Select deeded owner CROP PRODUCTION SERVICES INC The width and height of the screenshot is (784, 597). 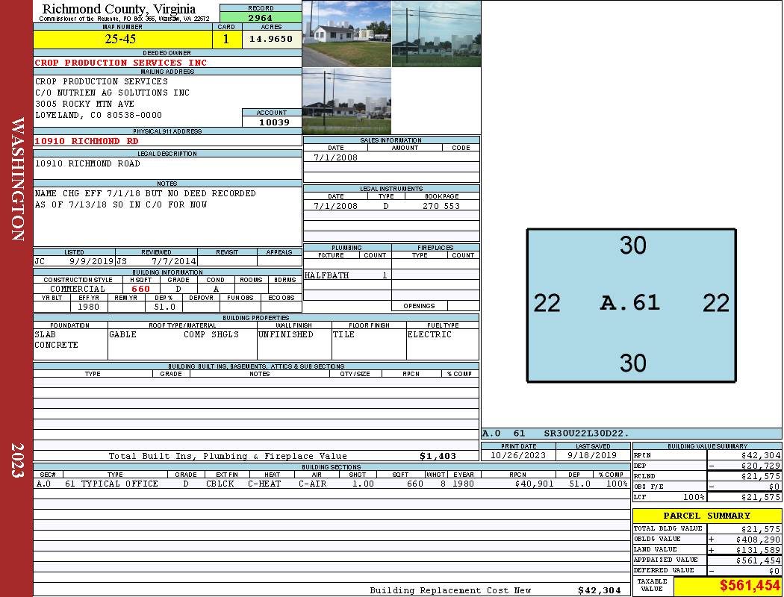(x=120, y=63)
